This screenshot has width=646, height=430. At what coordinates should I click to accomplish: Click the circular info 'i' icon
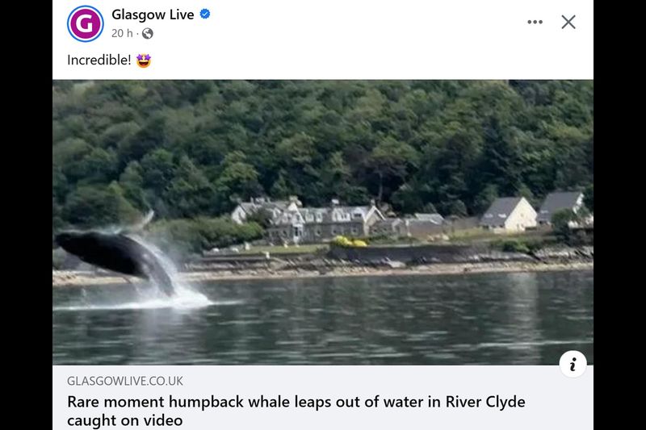click(x=573, y=364)
